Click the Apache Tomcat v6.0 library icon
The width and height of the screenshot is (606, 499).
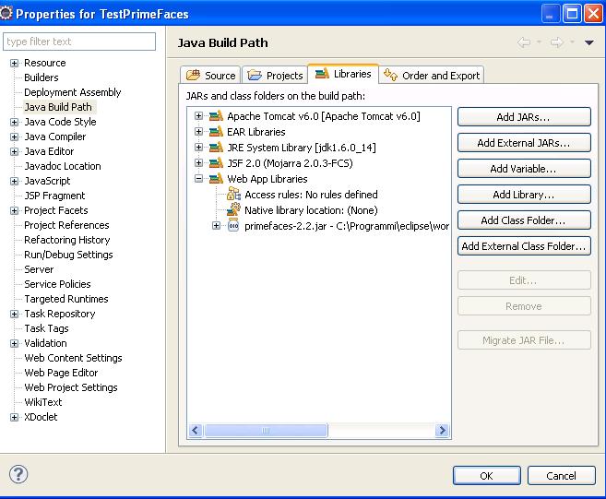click(x=216, y=116)
